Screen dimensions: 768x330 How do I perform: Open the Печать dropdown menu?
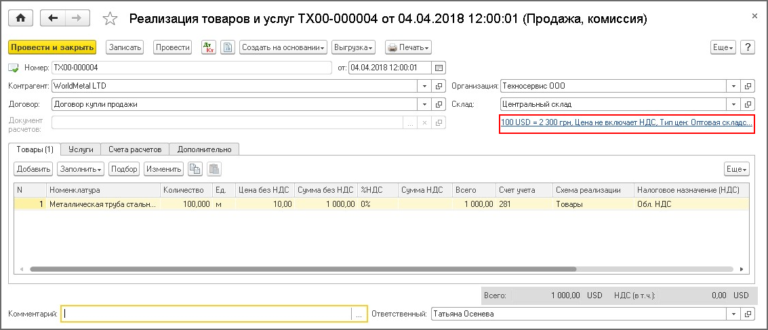tap(408, 47)
